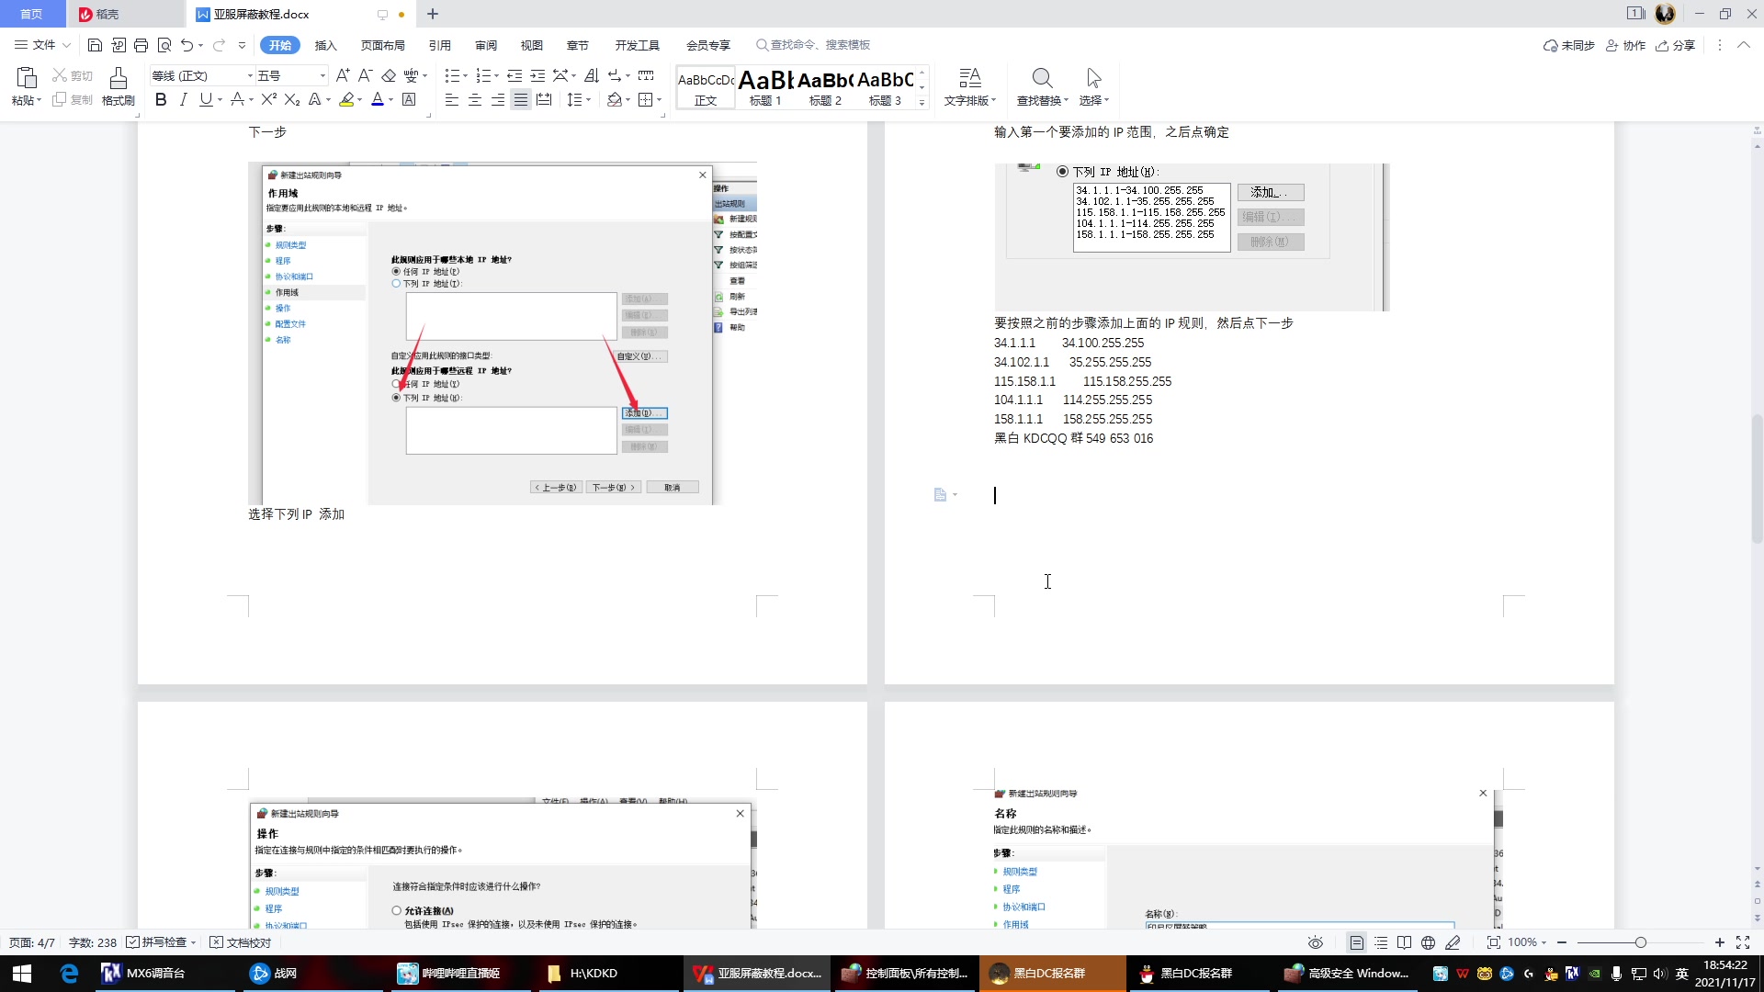
Task: Switch to the 引用 tab
Action: point(440,45)
